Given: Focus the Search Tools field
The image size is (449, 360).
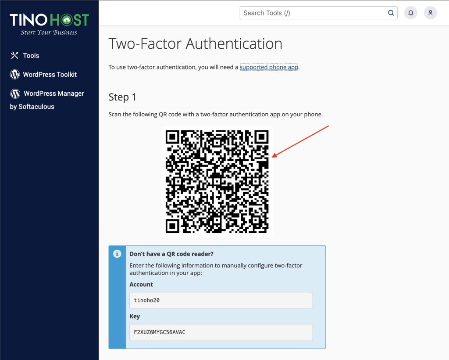Looking at the screenshot, I should 318,13.
